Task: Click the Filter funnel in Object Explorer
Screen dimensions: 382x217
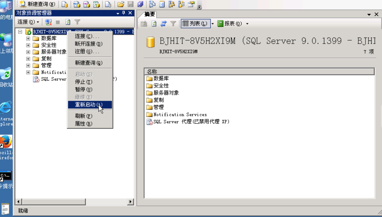Action: [77, 22]
